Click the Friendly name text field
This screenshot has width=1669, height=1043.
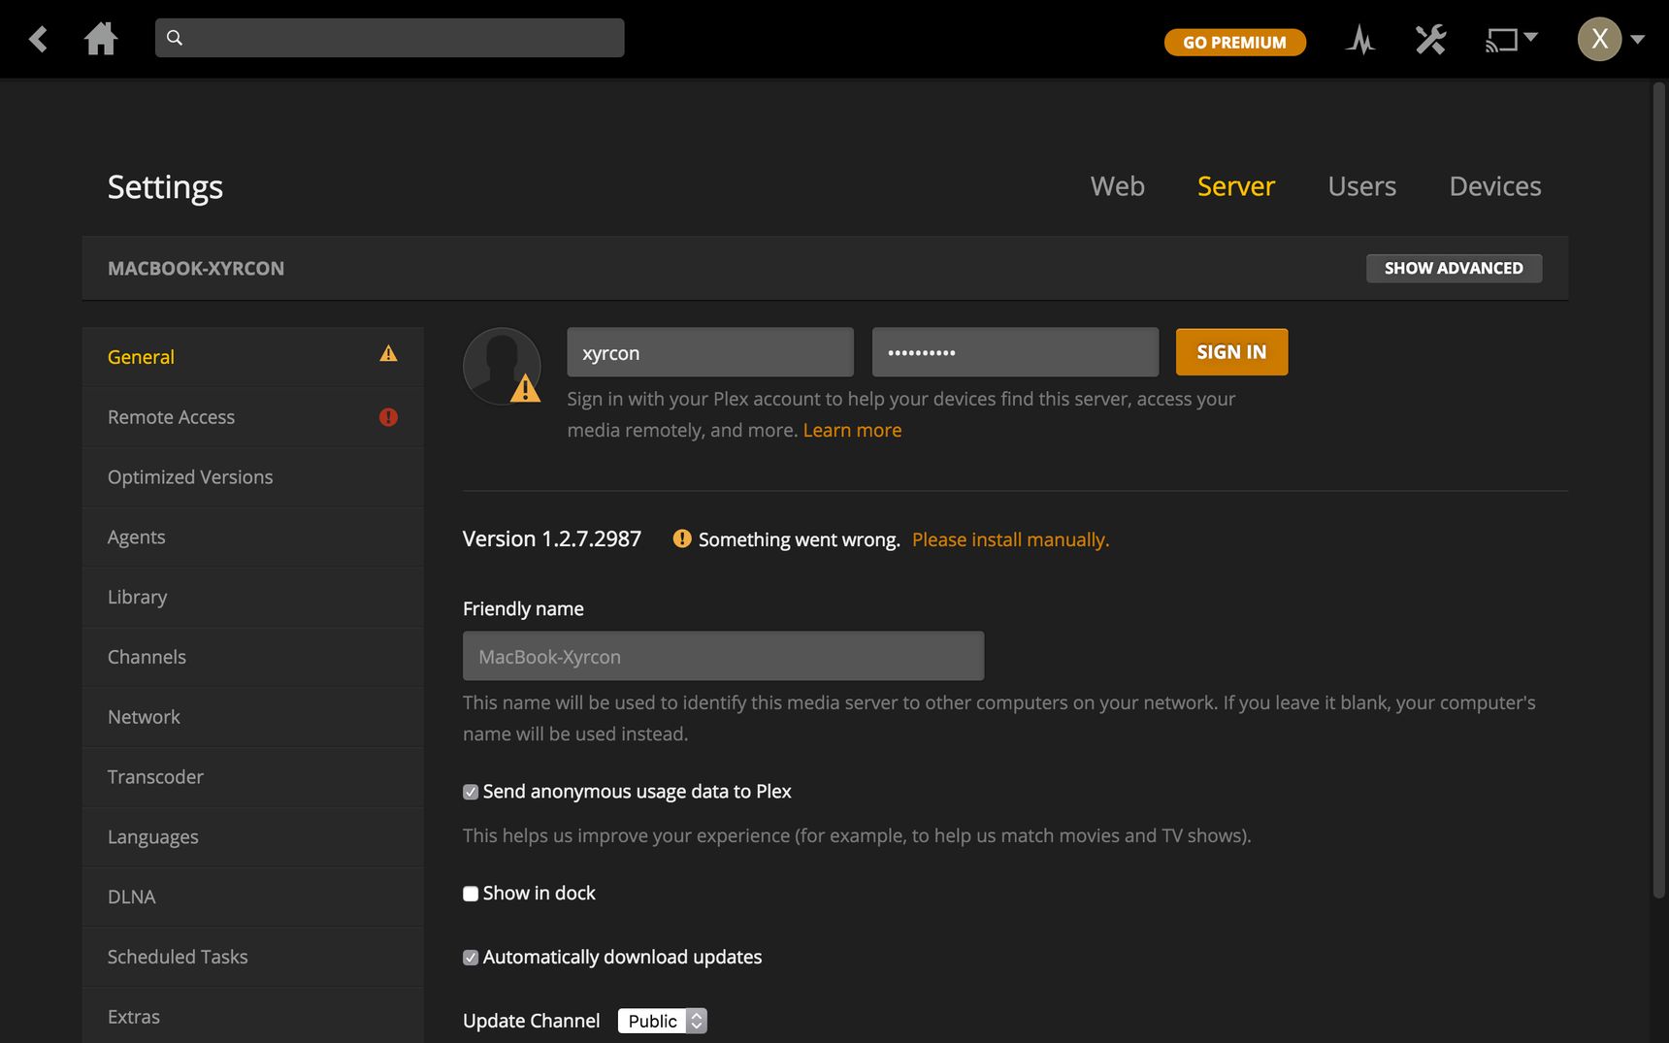click(723, 656)
